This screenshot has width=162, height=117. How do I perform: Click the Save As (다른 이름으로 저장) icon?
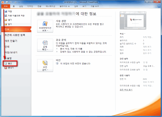pos(6,15)
